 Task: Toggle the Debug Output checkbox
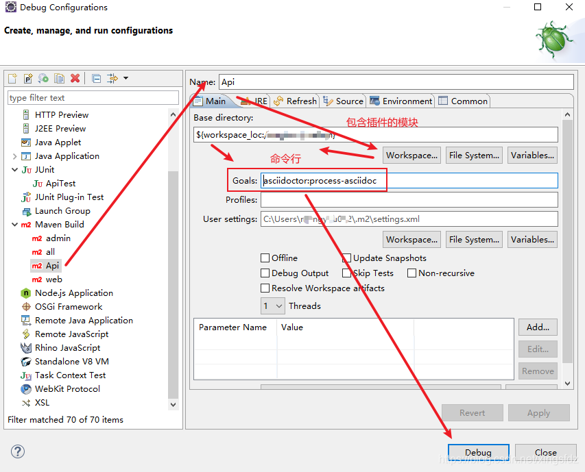pos(265,273)
